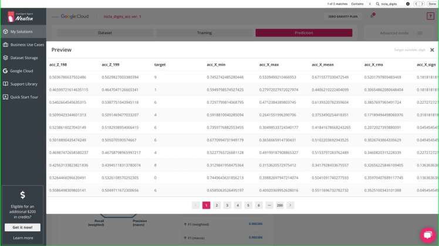Click the Dataset Storage layers icon
The image size is (439, 246).
pyautogui.click(x=5, y=57)
